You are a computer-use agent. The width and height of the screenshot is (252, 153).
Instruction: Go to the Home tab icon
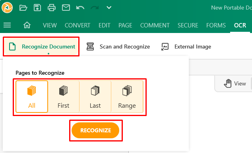click(27, 25)
